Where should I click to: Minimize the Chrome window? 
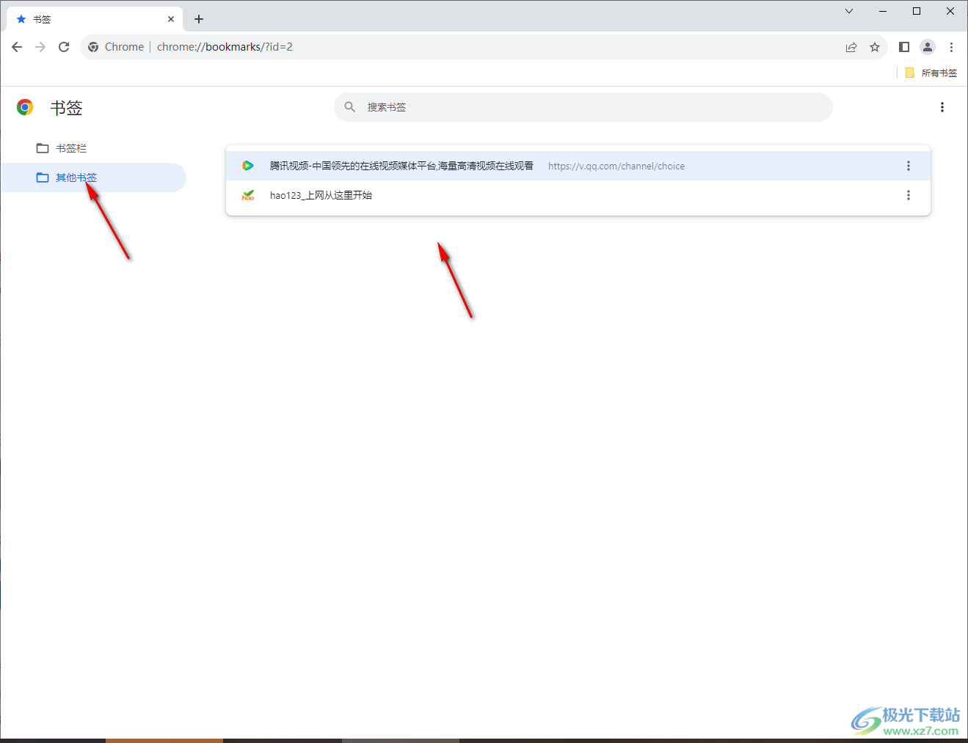883,11
